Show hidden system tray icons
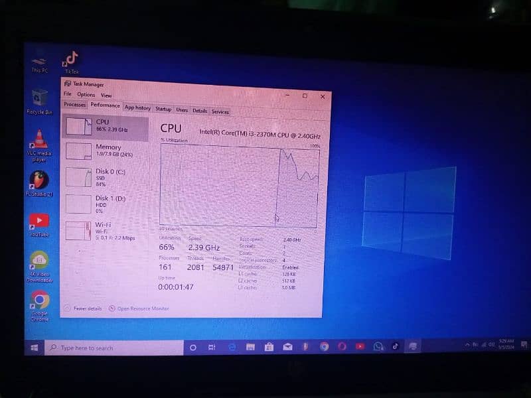 pos(467,346)
